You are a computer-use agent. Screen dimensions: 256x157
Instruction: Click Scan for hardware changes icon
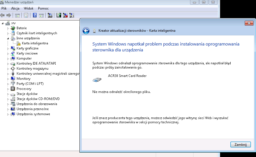50,15
